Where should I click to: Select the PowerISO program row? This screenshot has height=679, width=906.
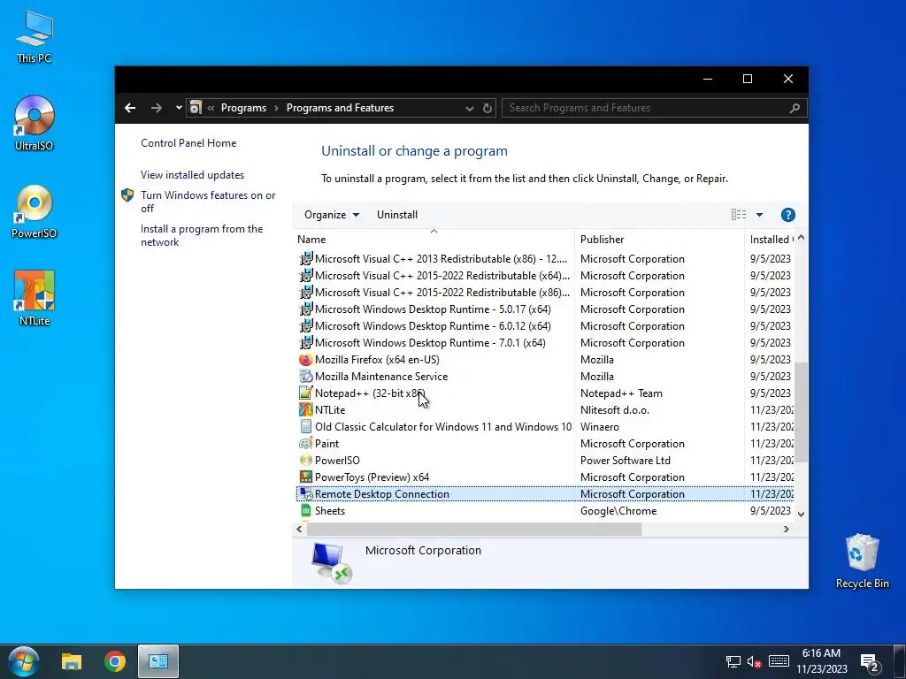pos(545,460)
